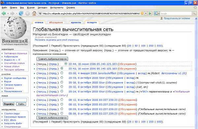Click the green Go arrow button

(x=150, y=14)
